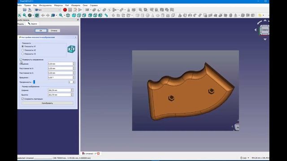Click the navigate back arrow icon

(x=43, y=15)
